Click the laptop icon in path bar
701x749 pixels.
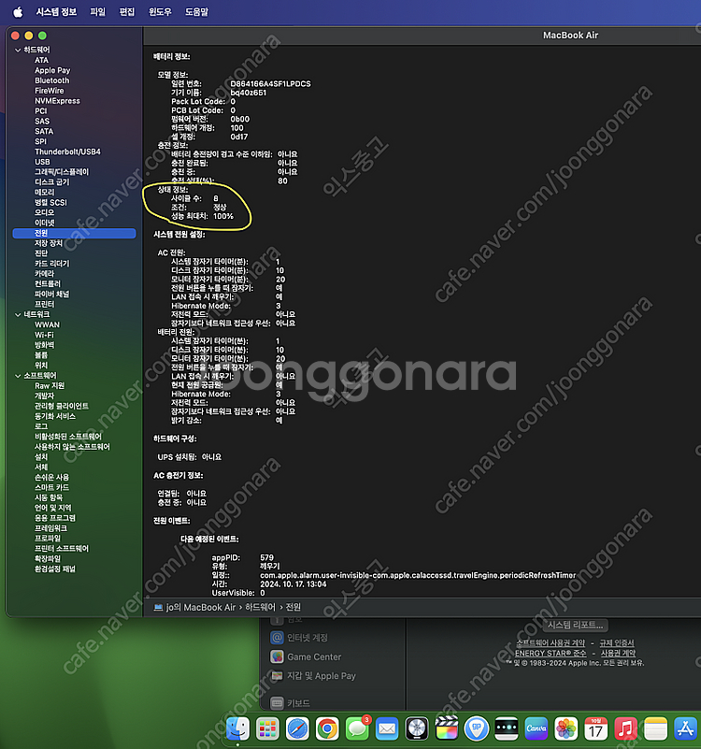tap(159, 607)
